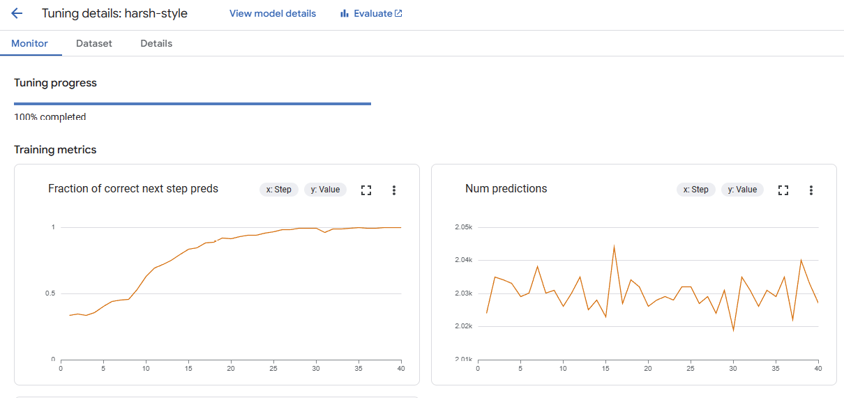Click the Tuning details: harsh-style page title
844x398 pixels.
[114, 14]
